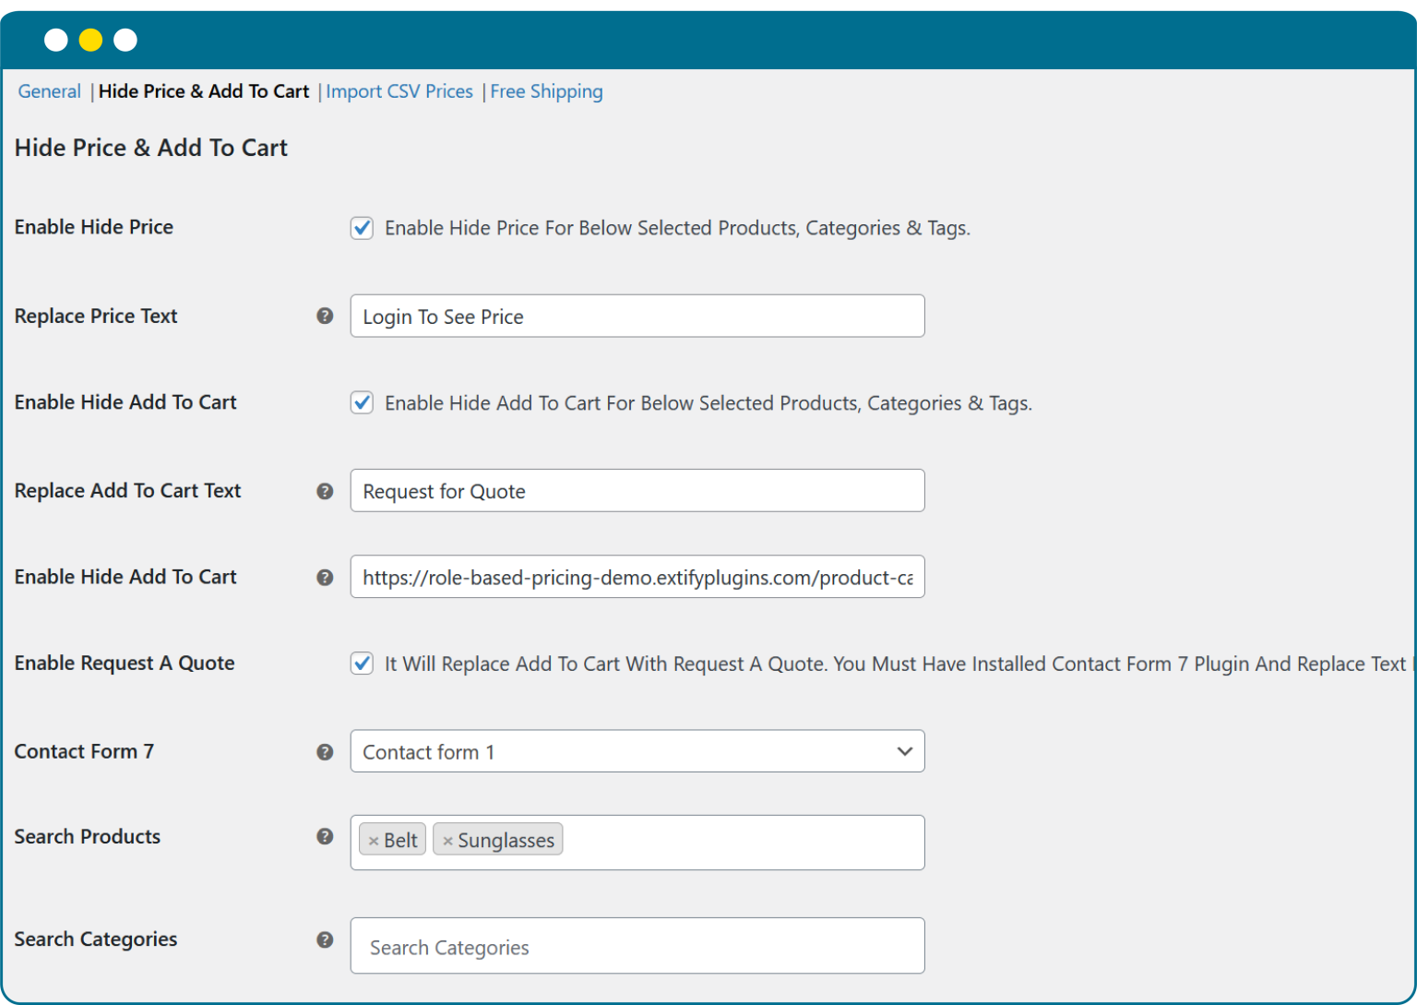The image size is (1417, 1005).
Task: Click the Login To See Price text field
Action: pos(637,317)
